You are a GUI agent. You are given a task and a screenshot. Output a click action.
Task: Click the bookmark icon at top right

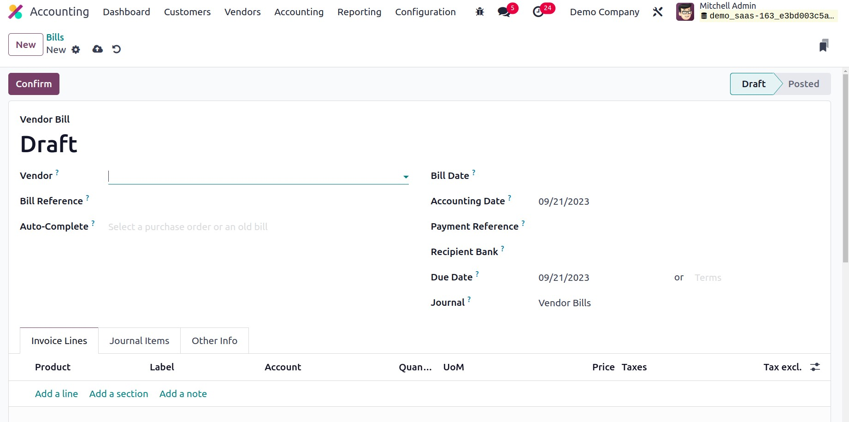pos(824,45)
